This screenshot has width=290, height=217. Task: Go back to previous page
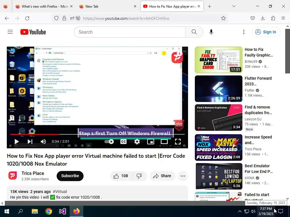7,18
